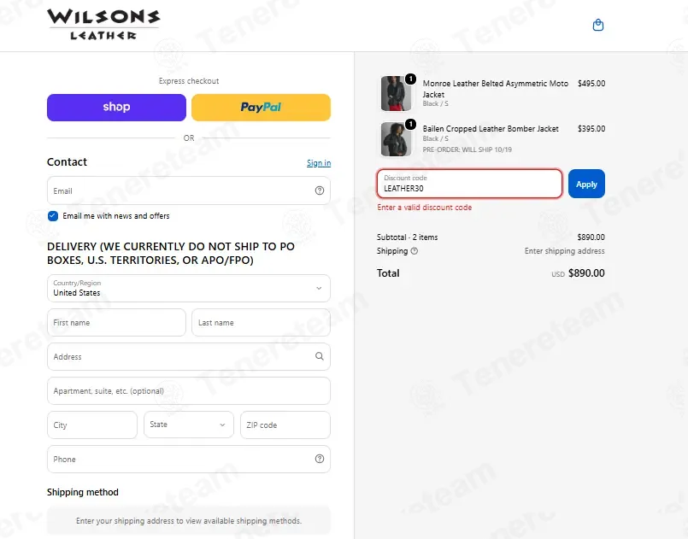Pay with PayPal express button

(261, 108)
